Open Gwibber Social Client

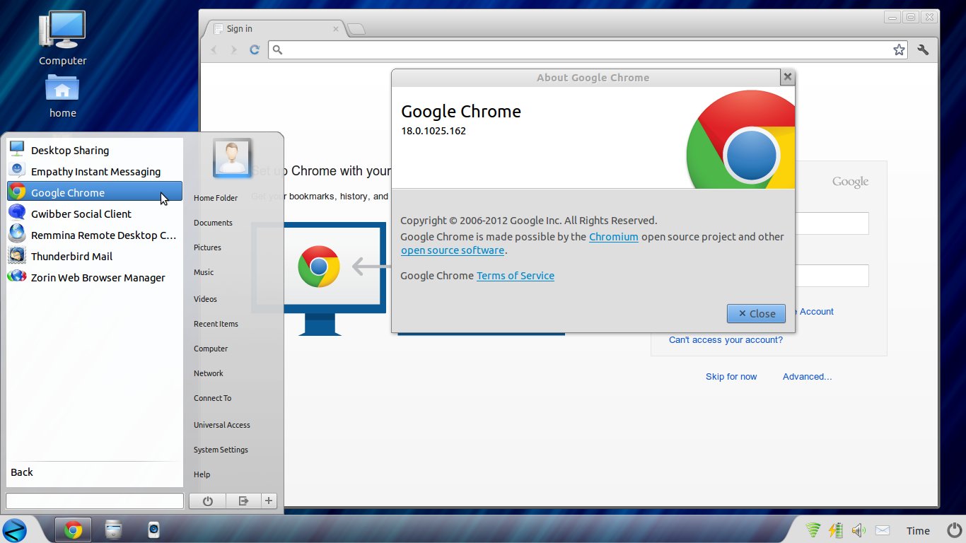click(94, 214)
